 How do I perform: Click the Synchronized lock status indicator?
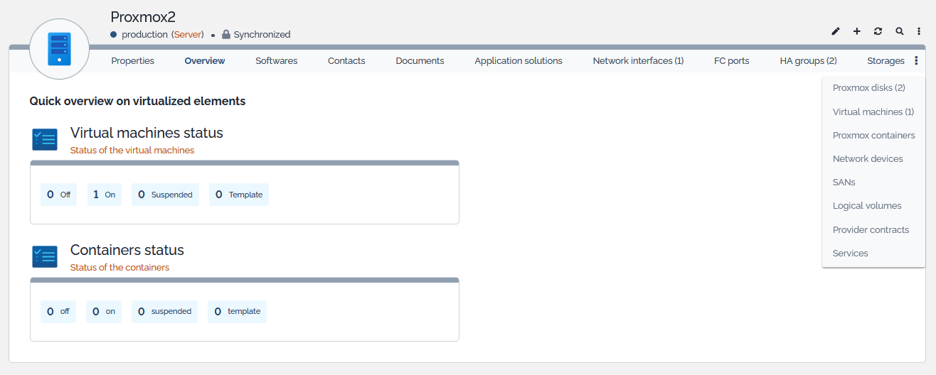(256, 34)
